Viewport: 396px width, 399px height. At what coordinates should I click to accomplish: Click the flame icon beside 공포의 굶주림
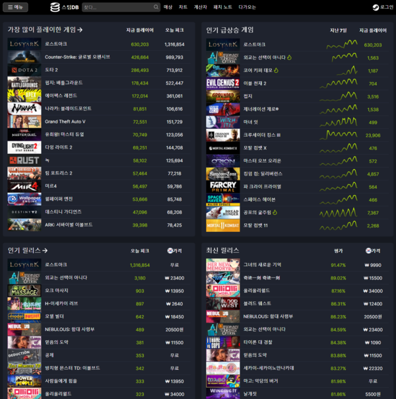click(275, 212)
